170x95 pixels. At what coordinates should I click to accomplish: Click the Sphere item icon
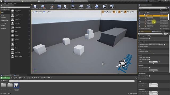[x=13, y=36]
